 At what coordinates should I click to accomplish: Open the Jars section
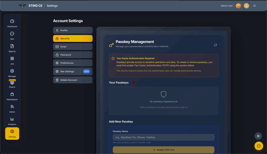pos(12,60)
